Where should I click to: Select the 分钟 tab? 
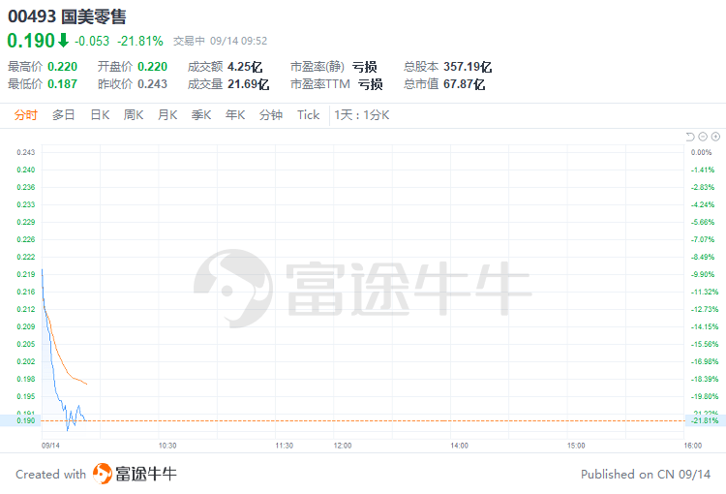[x=271, y=115]
